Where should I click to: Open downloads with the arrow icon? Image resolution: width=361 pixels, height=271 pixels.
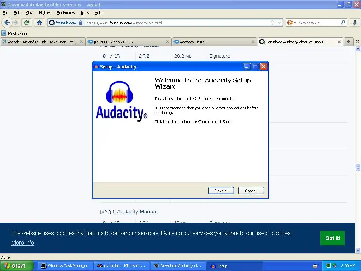355,23
